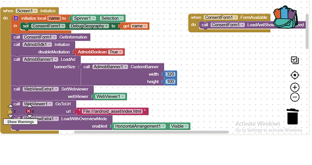The image size is (312, 165).
Task: Zoom out with the minus icon
Action: point(295,97)
